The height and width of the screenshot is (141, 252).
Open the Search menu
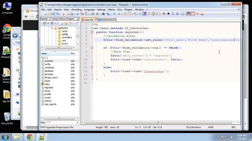click(x=58, y=9)
